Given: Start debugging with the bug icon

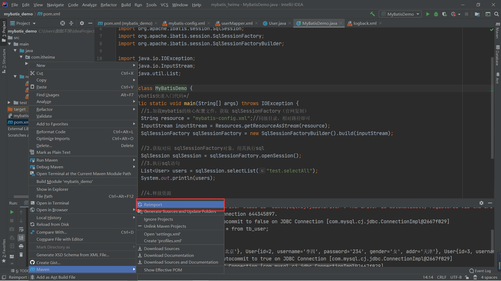Looking at the screenshot, I should tap(436, 14).
